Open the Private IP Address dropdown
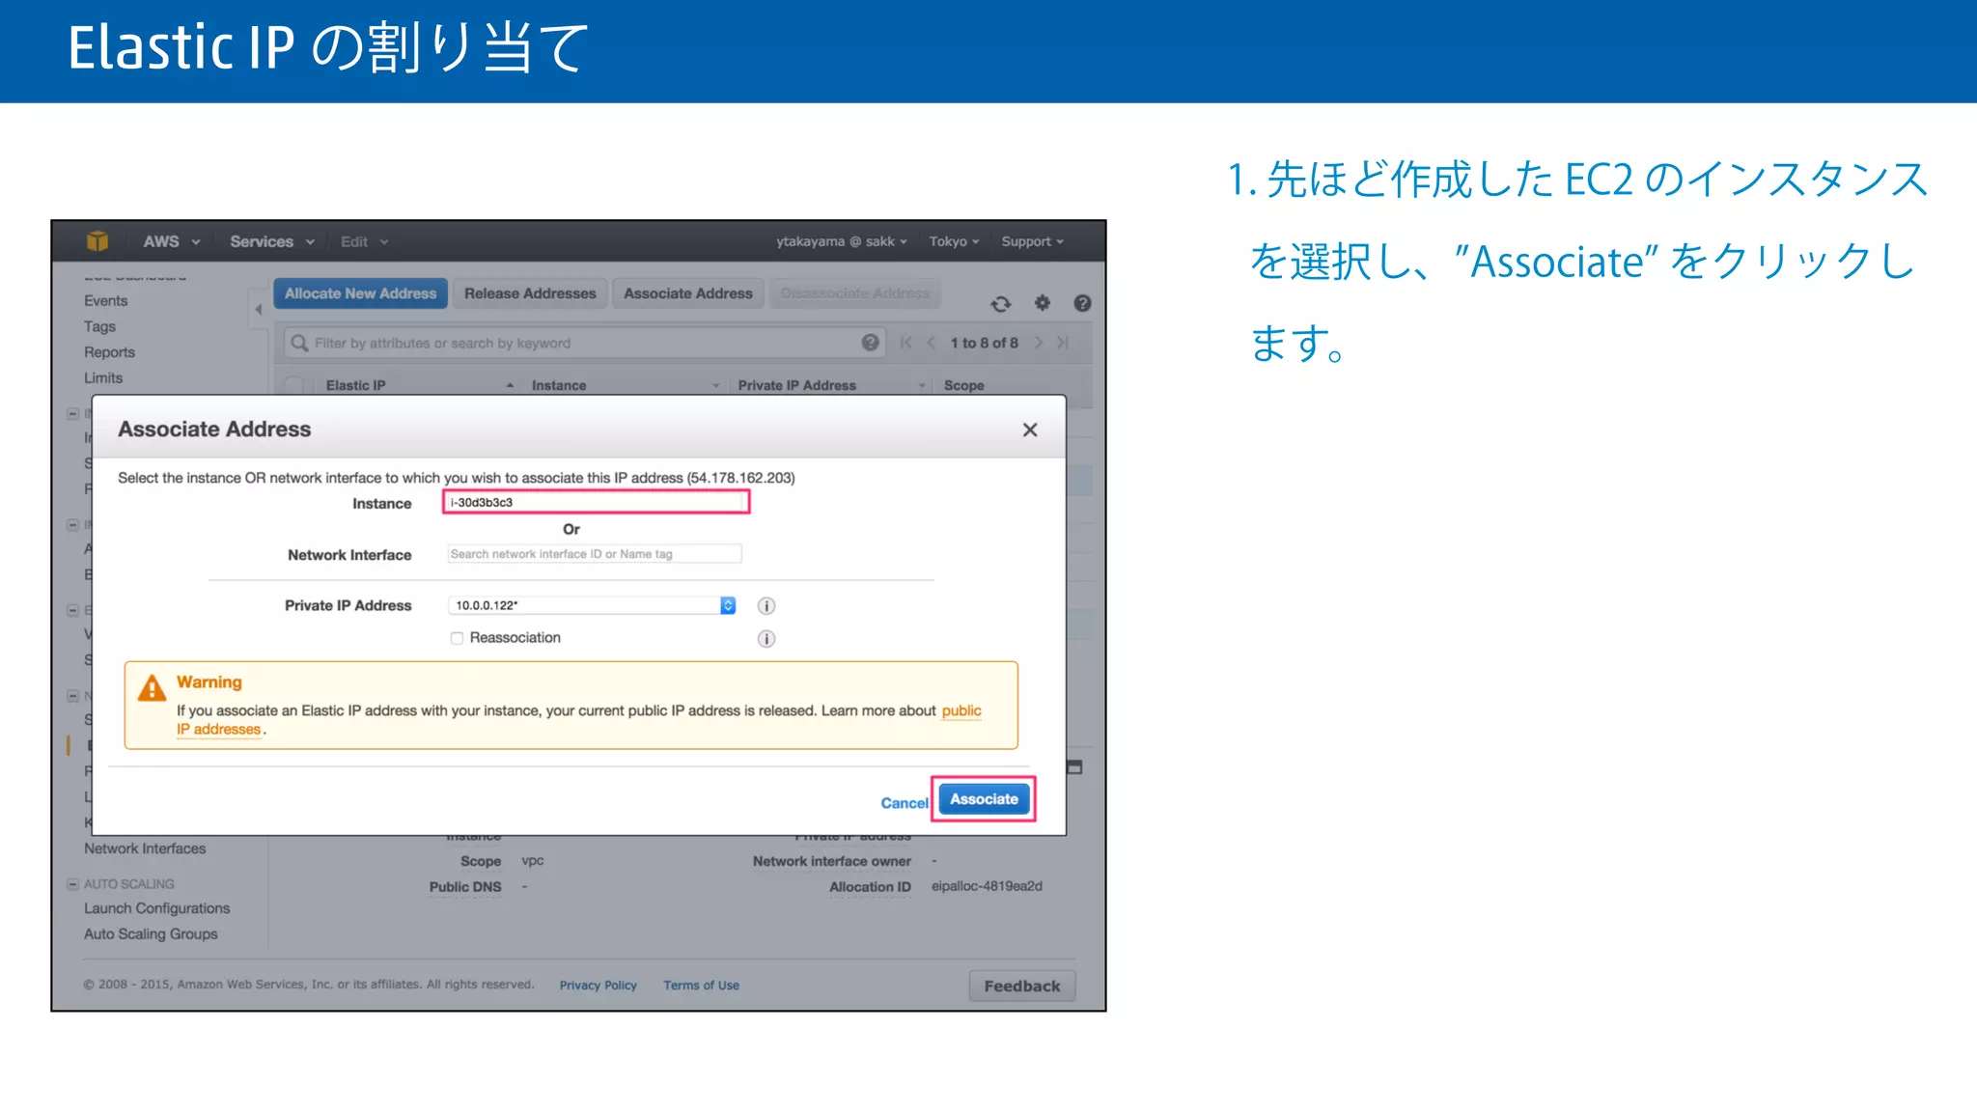Image resolution: width=1977 pixels, height=1112 pixels. tap(592, 605)
